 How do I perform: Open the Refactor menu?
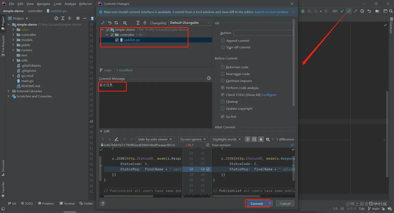coord(85,4)
